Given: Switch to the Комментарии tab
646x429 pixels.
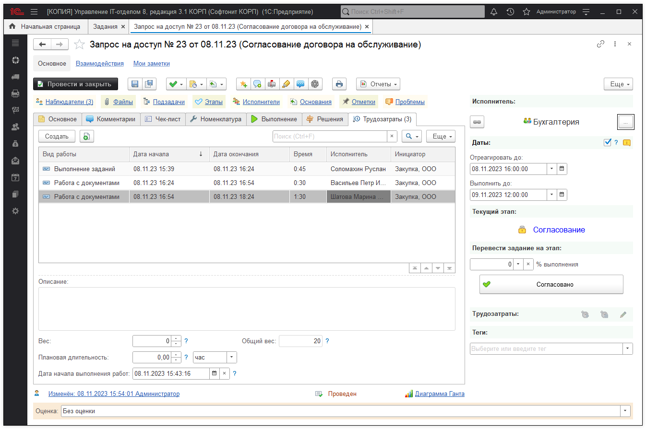Looking at the screenshot, I should pos(111,119).
